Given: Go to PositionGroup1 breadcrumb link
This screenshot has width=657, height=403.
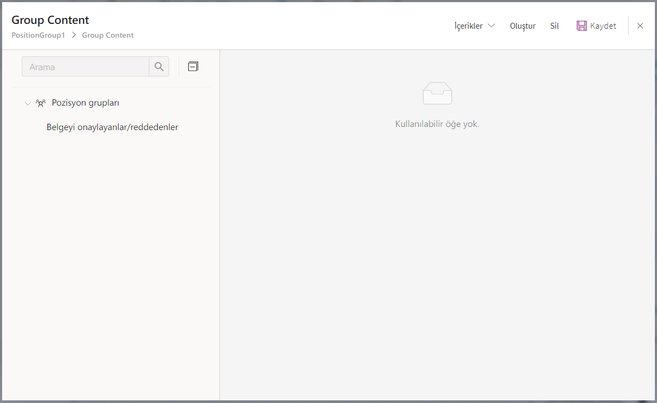Looking at the screenshot, I should point(38,36).
